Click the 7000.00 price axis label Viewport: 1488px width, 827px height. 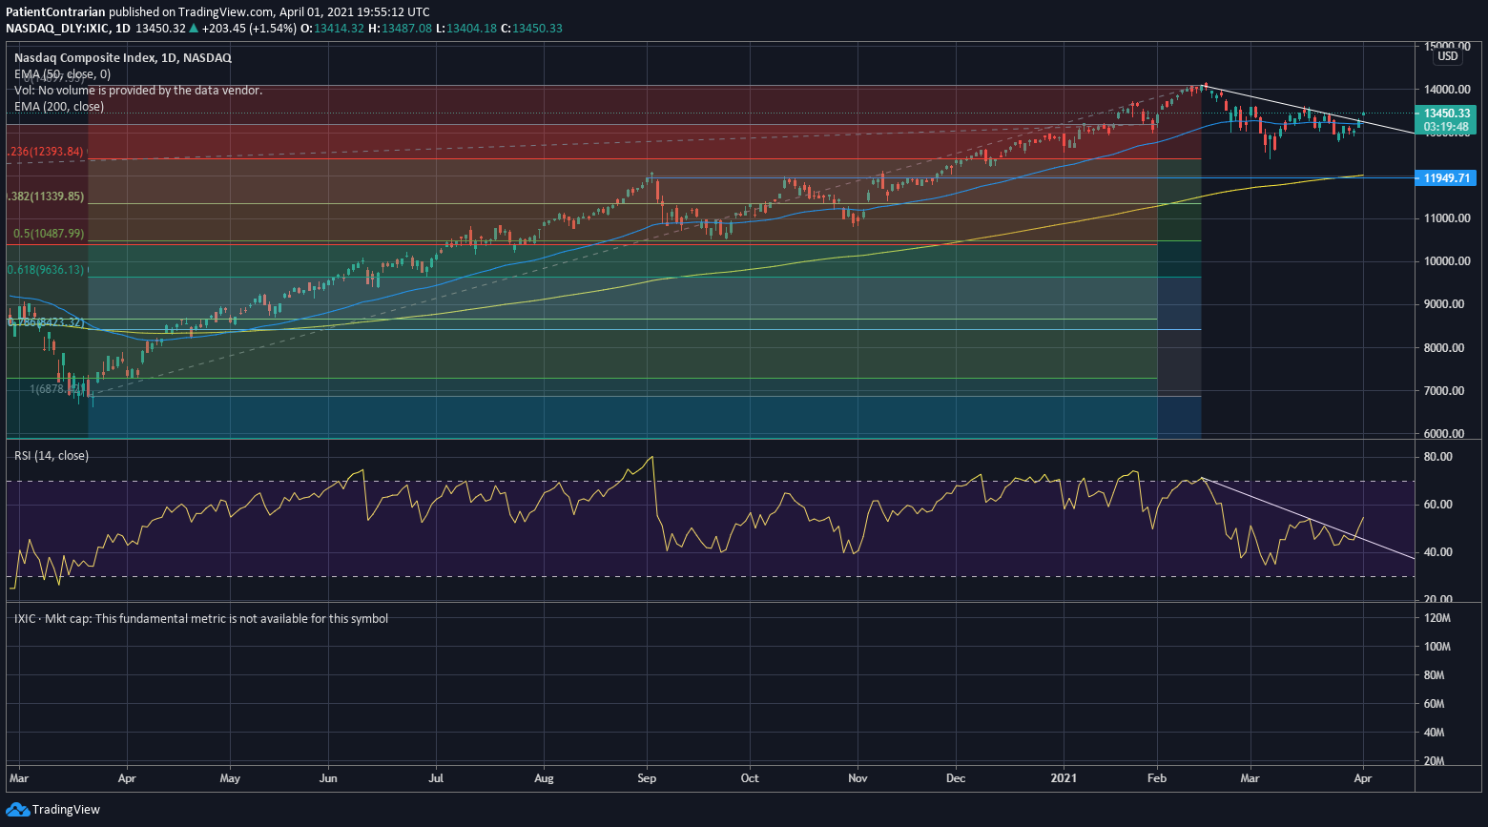(x=1444, y=391)
